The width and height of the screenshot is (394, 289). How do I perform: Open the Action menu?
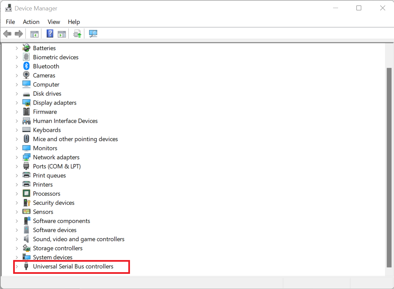[x=31, y=22]
